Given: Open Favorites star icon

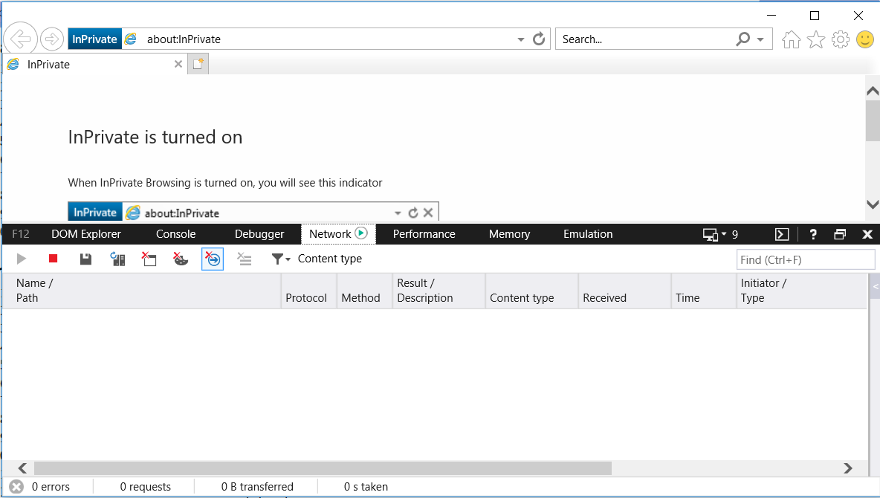Looking at the screenshot, I should coord(816,39).
